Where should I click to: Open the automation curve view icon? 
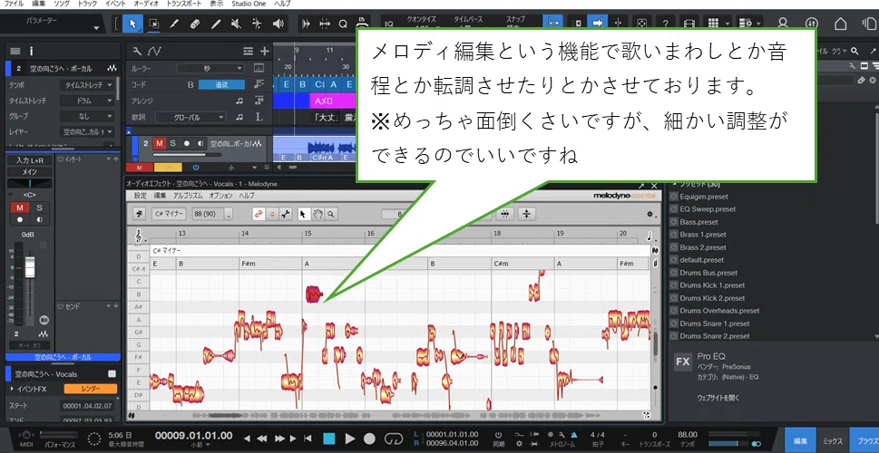tap(154, 52)
